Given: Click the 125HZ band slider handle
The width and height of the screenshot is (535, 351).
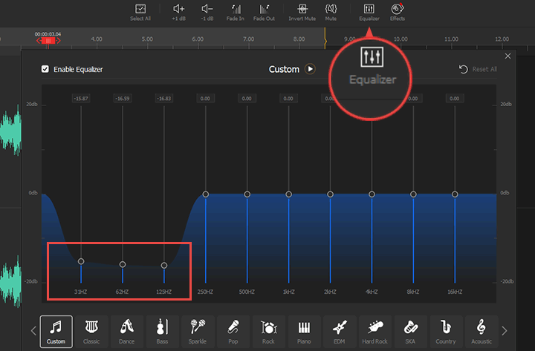Looking at the screenshot, I should tap(164, 266).
